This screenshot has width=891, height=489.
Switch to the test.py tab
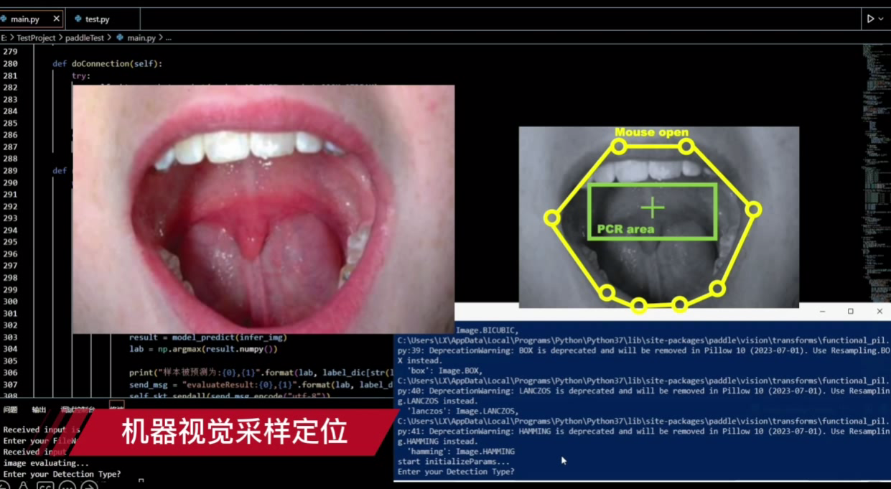click(x=96, y=19)
